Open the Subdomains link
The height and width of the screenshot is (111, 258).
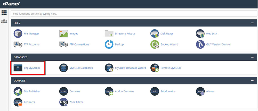(x=168, y=91)
